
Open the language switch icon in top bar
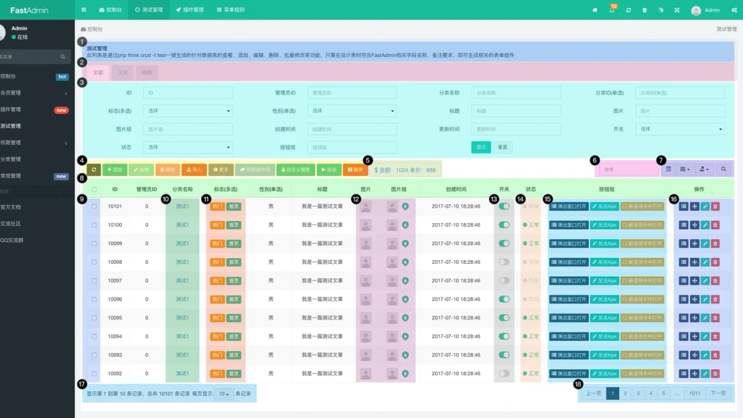tap(661, 10)
